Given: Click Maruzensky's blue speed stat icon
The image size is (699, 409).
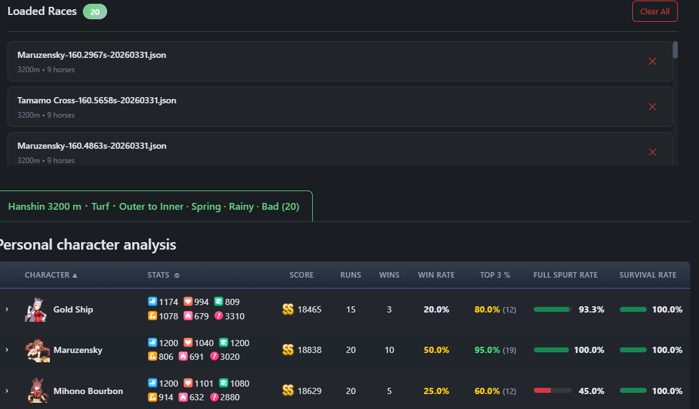Looking at the screenshot, I should 153,342.
